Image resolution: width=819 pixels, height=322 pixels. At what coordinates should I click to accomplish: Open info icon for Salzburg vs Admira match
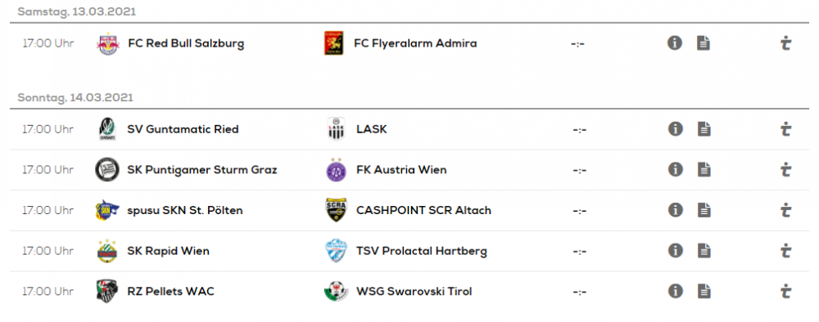point(675,42)
